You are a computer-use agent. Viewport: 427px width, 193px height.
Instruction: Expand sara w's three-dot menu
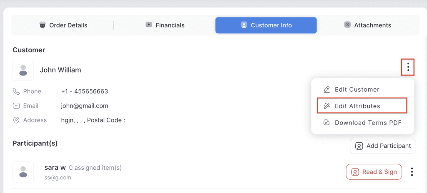tap(412, 172)
